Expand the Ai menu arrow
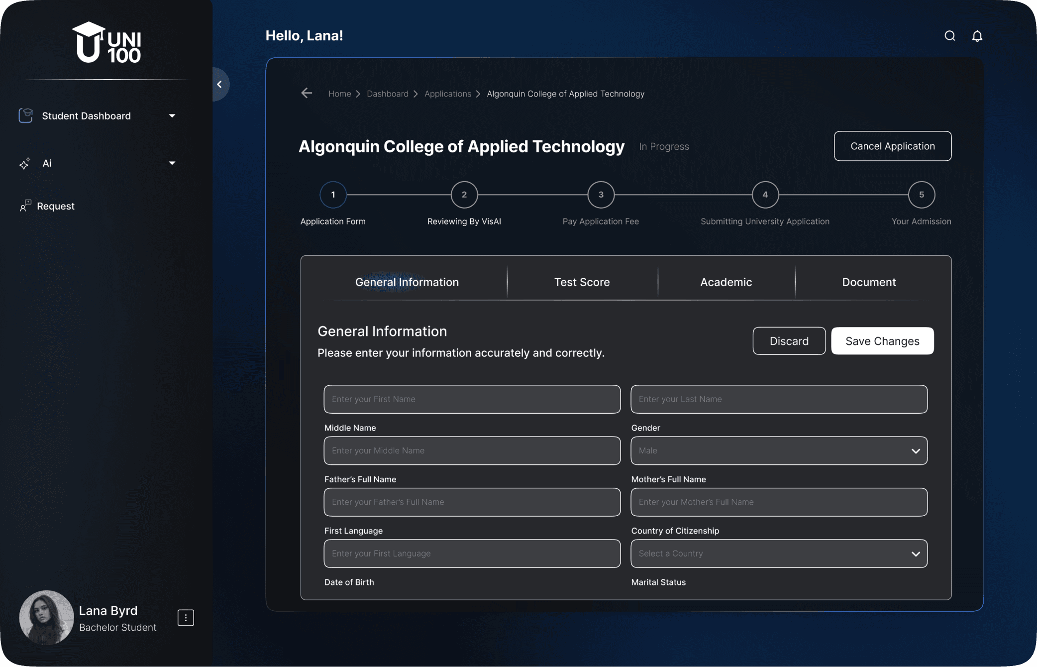Image resolution: width=1037 pixels, height=667 pixels. [x=172, y=163]
